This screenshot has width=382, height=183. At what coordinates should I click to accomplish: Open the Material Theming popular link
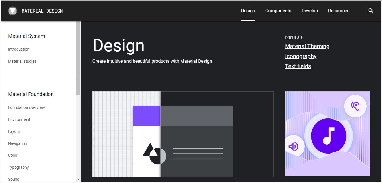point(307,46)
